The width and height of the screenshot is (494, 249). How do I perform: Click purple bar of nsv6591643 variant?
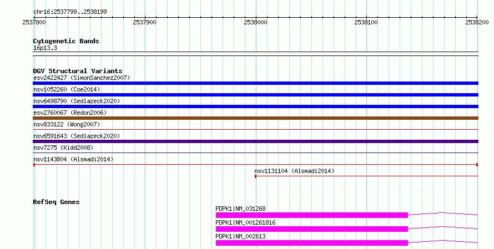point(255,141)
